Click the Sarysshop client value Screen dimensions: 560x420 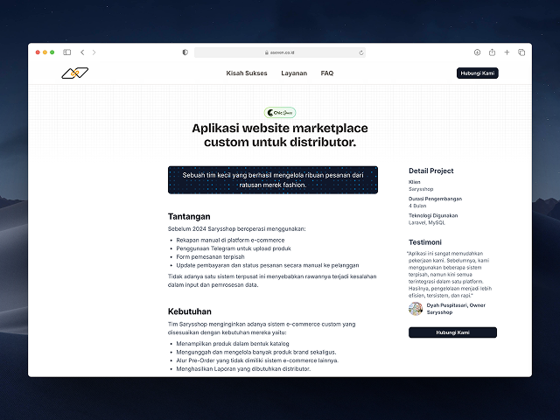click(421, 189)
